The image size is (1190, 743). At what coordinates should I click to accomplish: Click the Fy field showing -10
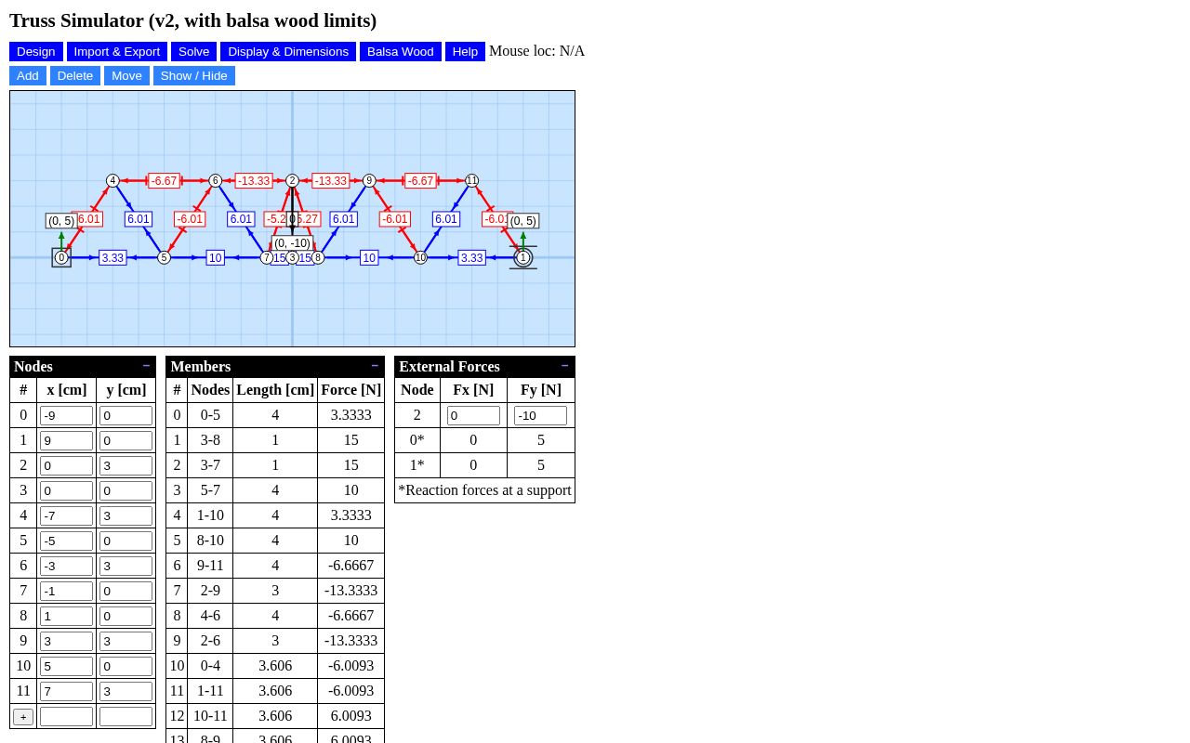pos(540,416)
